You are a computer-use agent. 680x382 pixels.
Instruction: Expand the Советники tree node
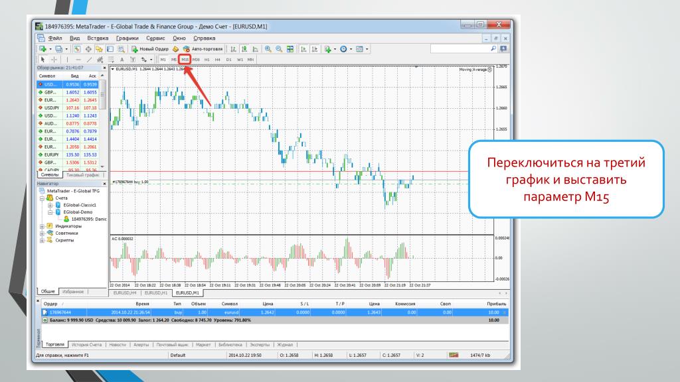[x=42, y=233]
